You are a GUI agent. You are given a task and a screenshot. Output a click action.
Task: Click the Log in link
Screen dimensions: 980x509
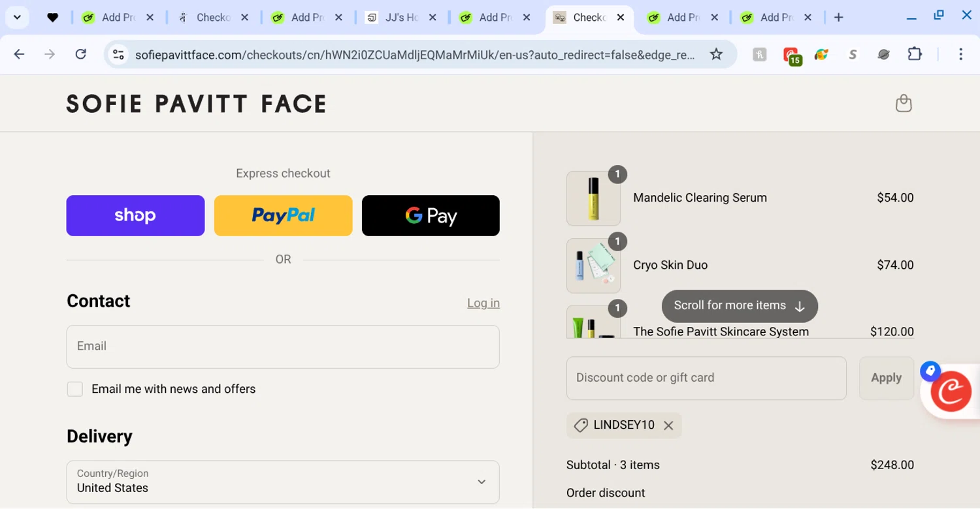pyautogui.click(x=483, y=303)
